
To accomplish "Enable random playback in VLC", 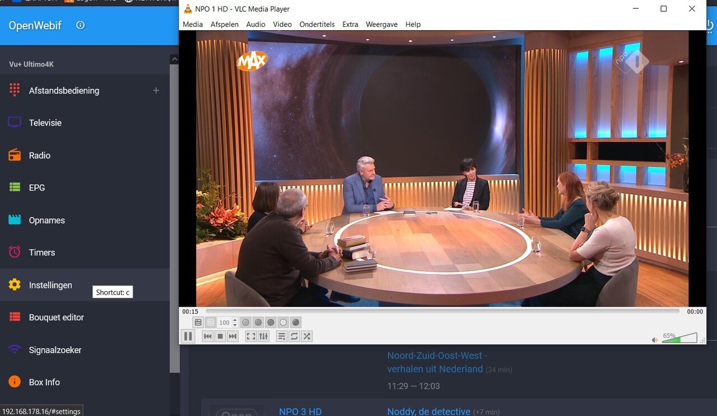I will tap(306, 336).
